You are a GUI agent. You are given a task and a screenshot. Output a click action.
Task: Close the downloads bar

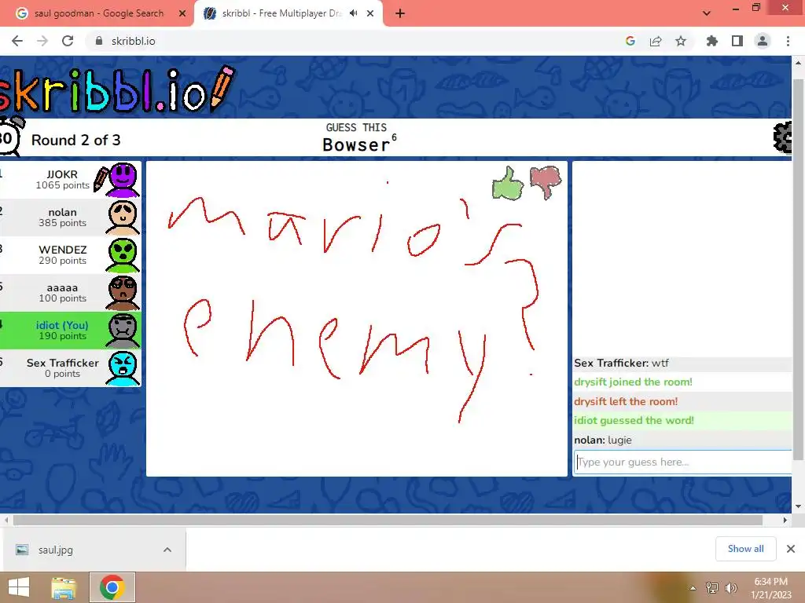pyautogui.click(x=791, y=549)
